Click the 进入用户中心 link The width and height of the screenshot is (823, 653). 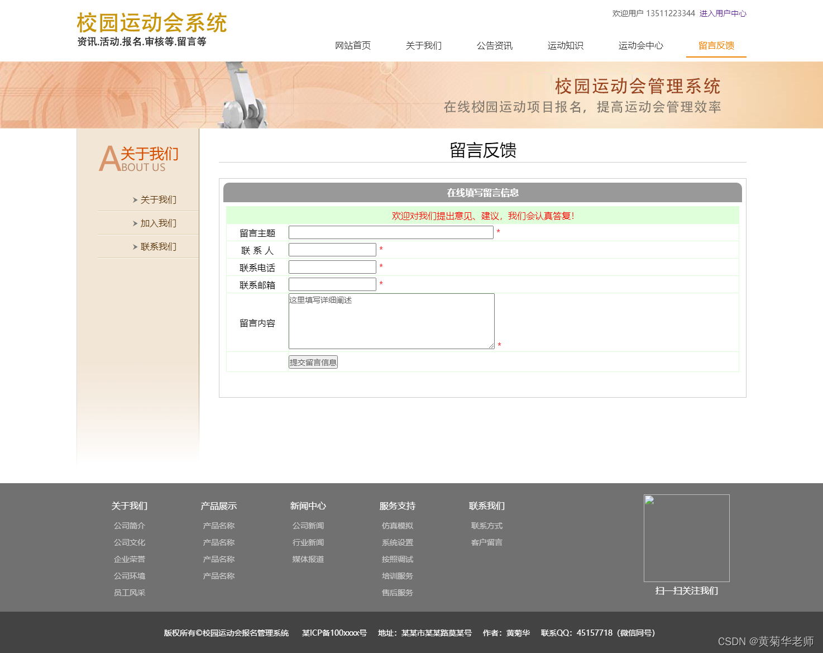pos(723,13)
